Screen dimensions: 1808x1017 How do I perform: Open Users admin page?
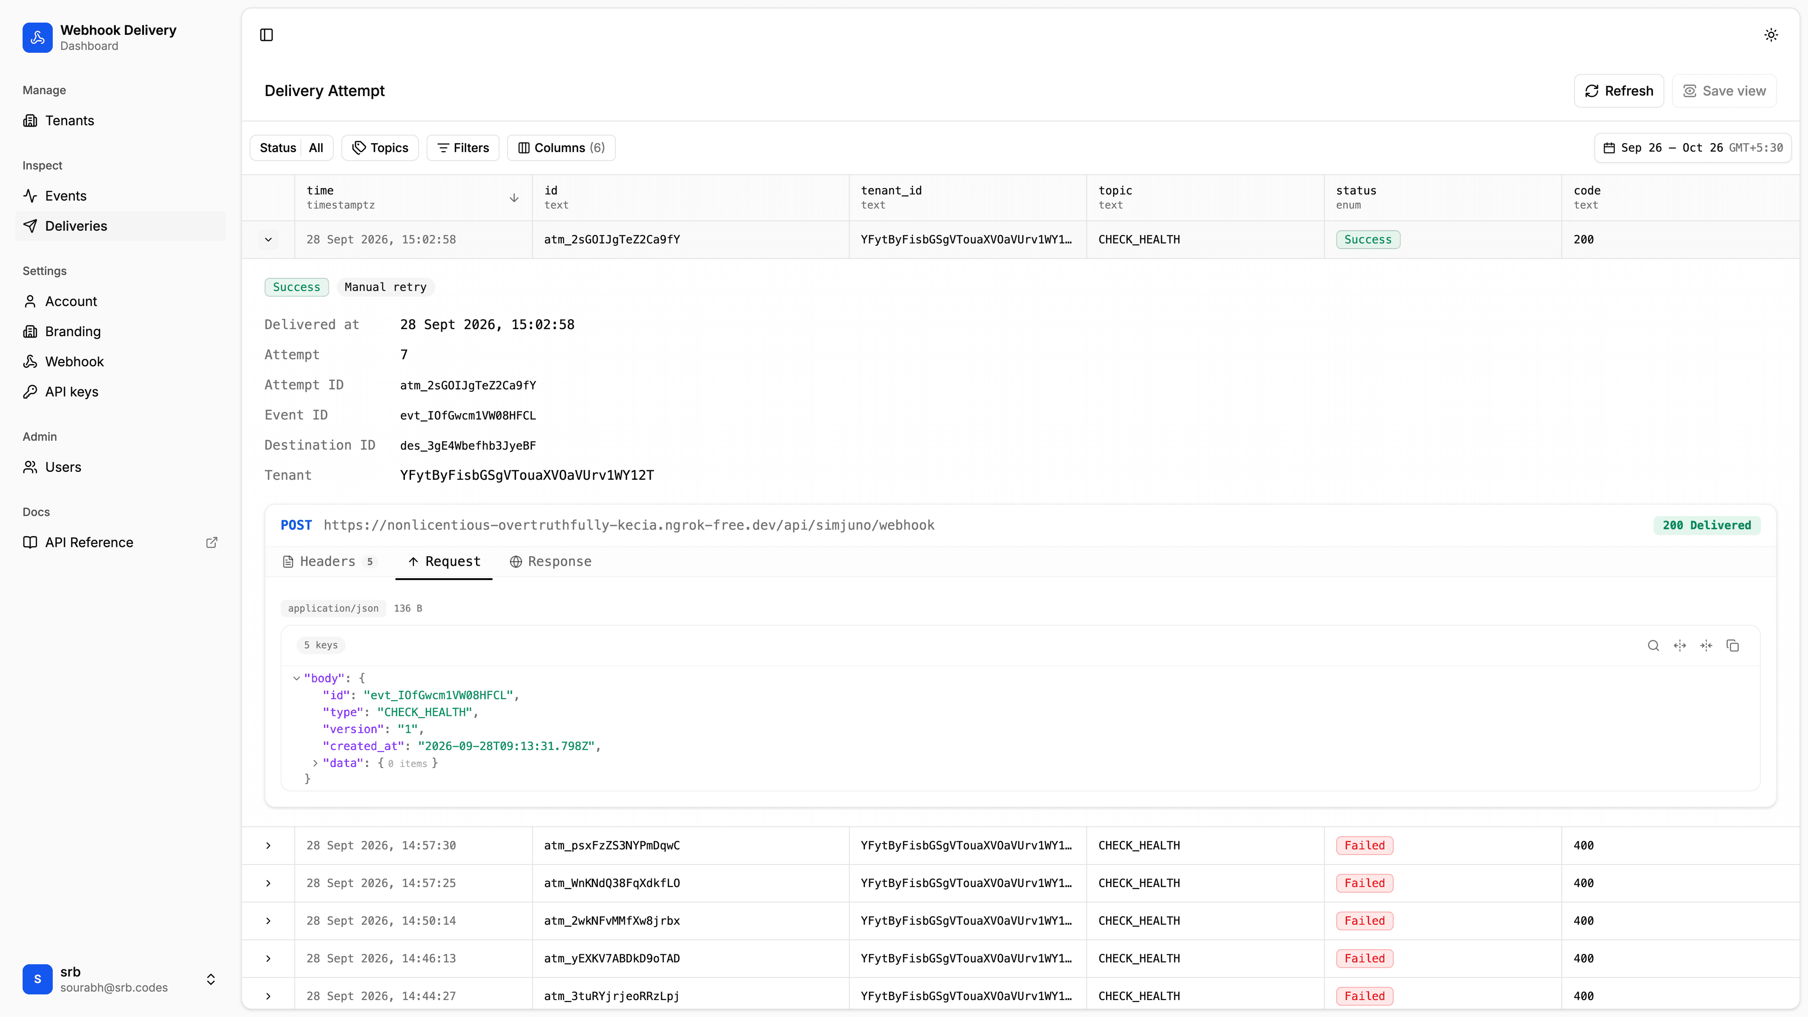click(120, 468)
